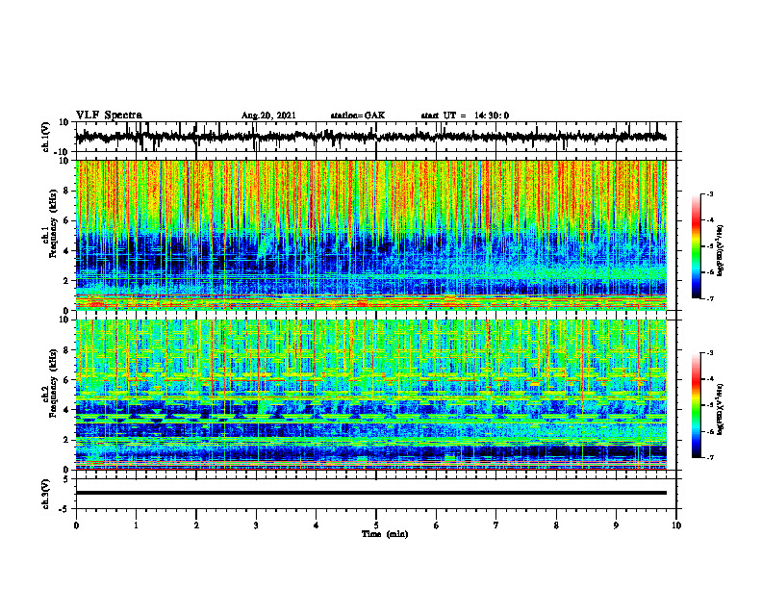Click time axis tick label "8"
This screenshot has width=762, height=589.
click(x=556, y=525)
